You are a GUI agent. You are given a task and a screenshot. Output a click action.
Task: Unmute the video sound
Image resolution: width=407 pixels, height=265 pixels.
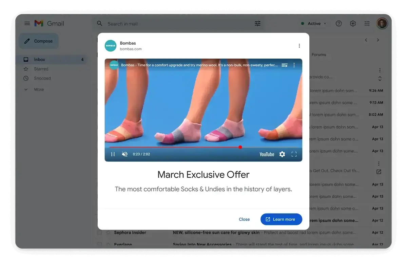(x=125, y=154)
